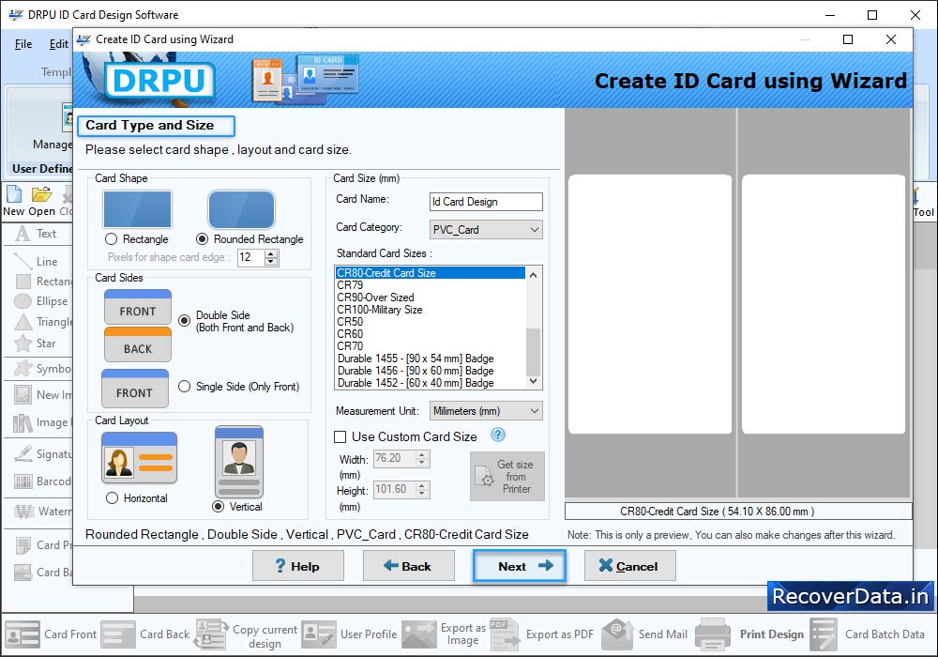The height and width of the screenshot is (657, 938).
Task: Enable Use Custom Card Size checkbox
Action: click(340, 436)
